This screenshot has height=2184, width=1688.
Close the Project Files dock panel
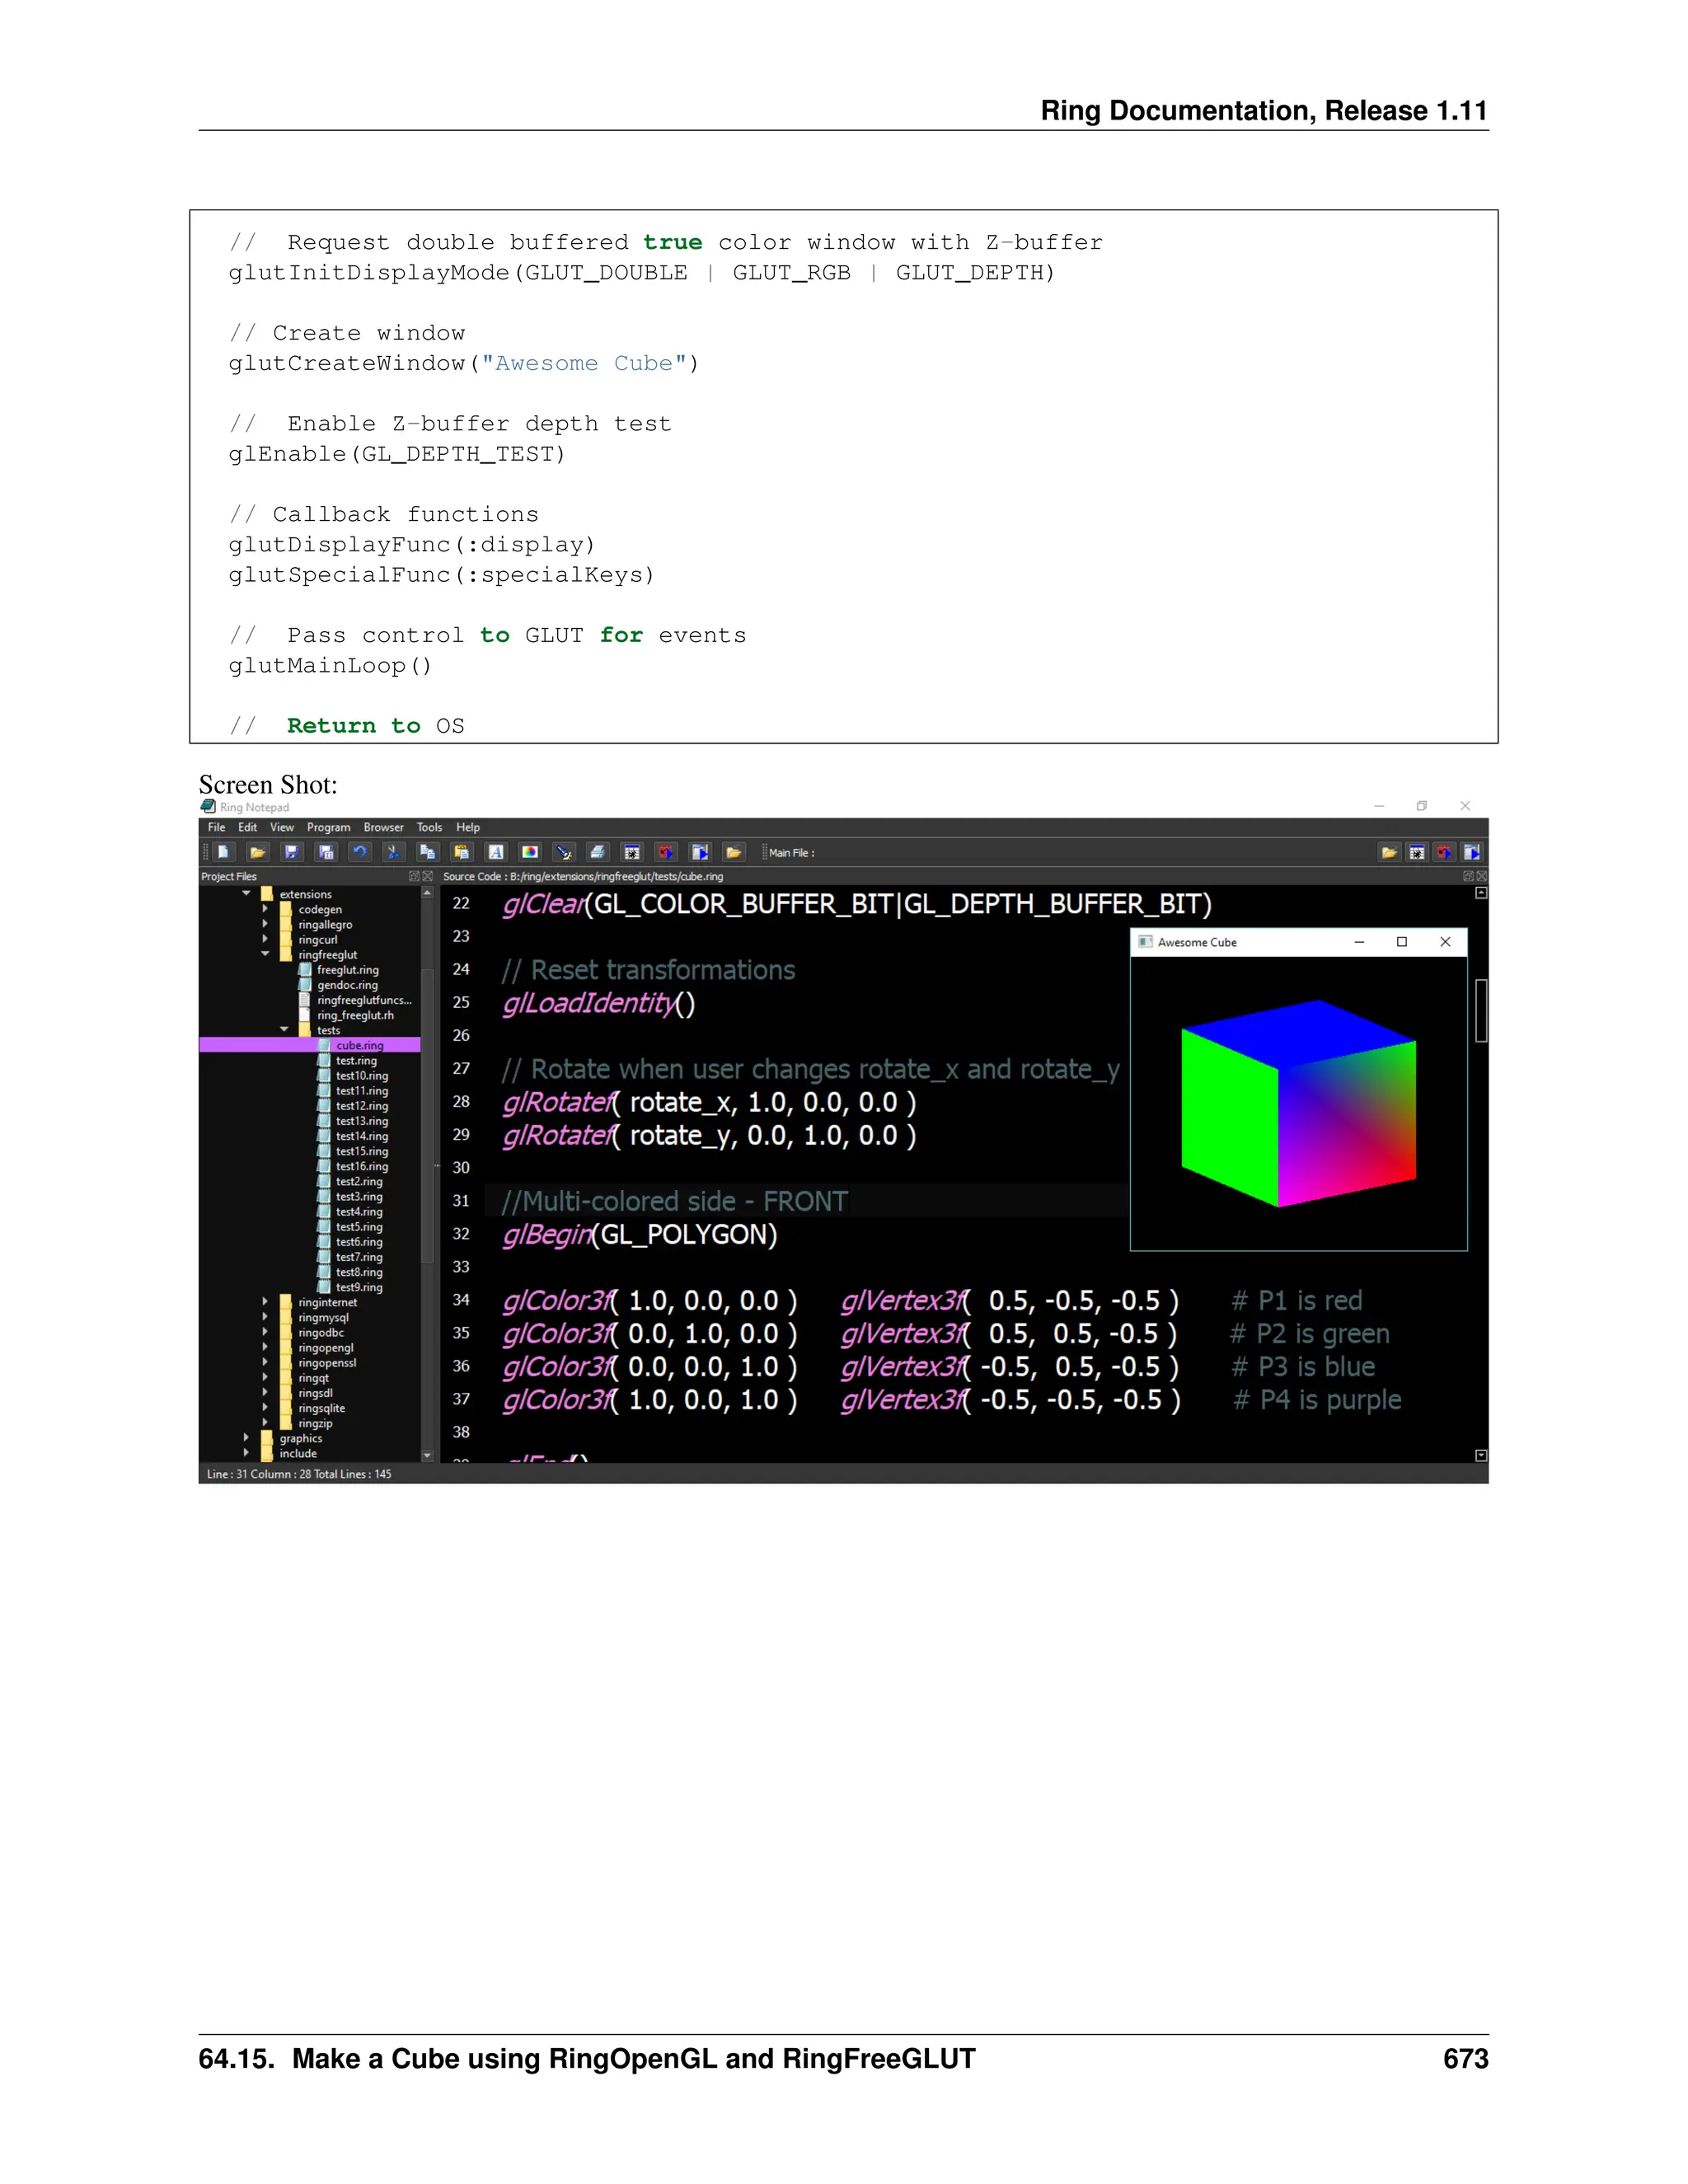coord(428,876)
